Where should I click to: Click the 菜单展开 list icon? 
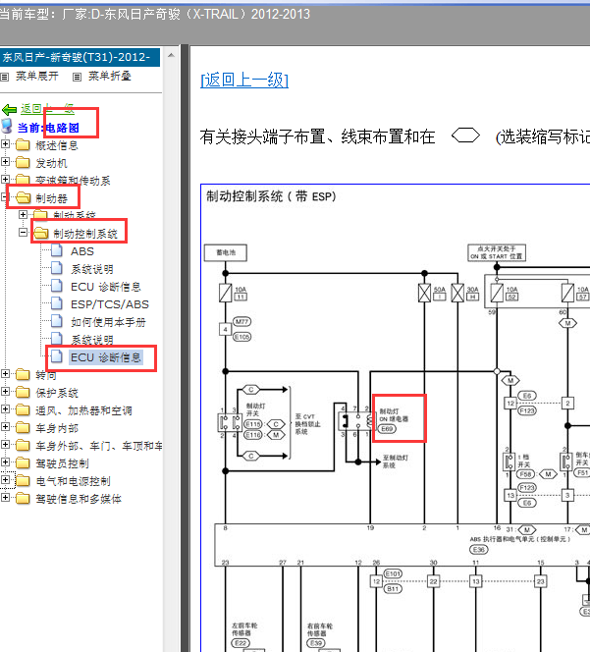click(5, 77)
